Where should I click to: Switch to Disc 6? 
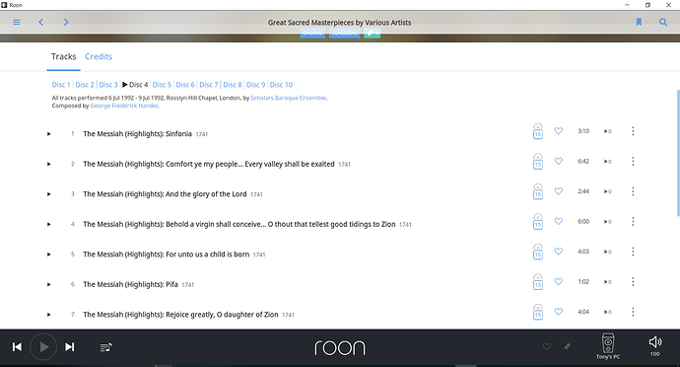(x=185, y=85)
